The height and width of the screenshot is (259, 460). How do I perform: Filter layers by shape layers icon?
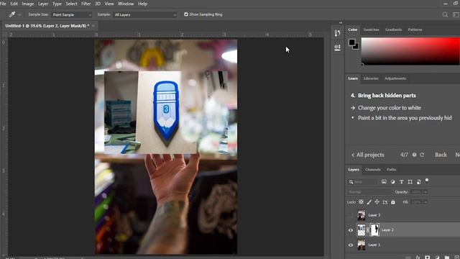pyautogui.click(x=410, y=182)
